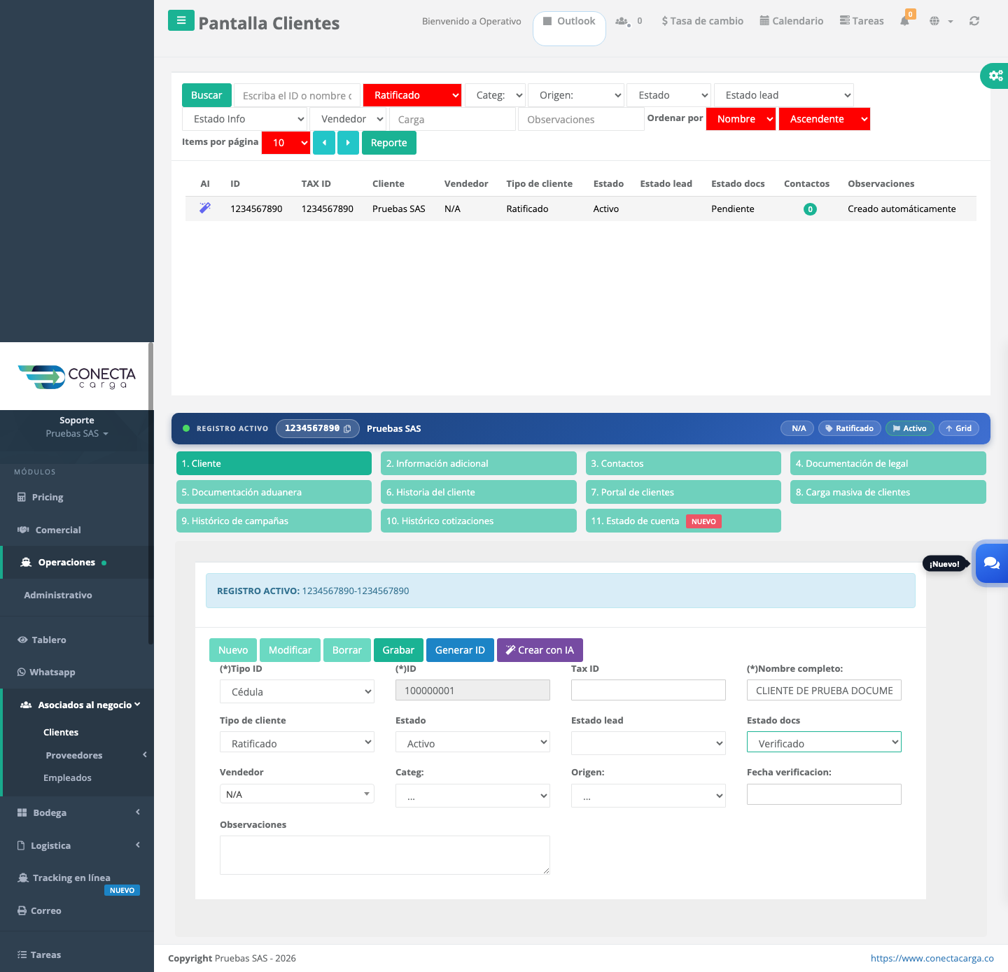Screen dimensions: 1008x972
Task: Open the chat bubble widget
Action: [x=992, y=563]
